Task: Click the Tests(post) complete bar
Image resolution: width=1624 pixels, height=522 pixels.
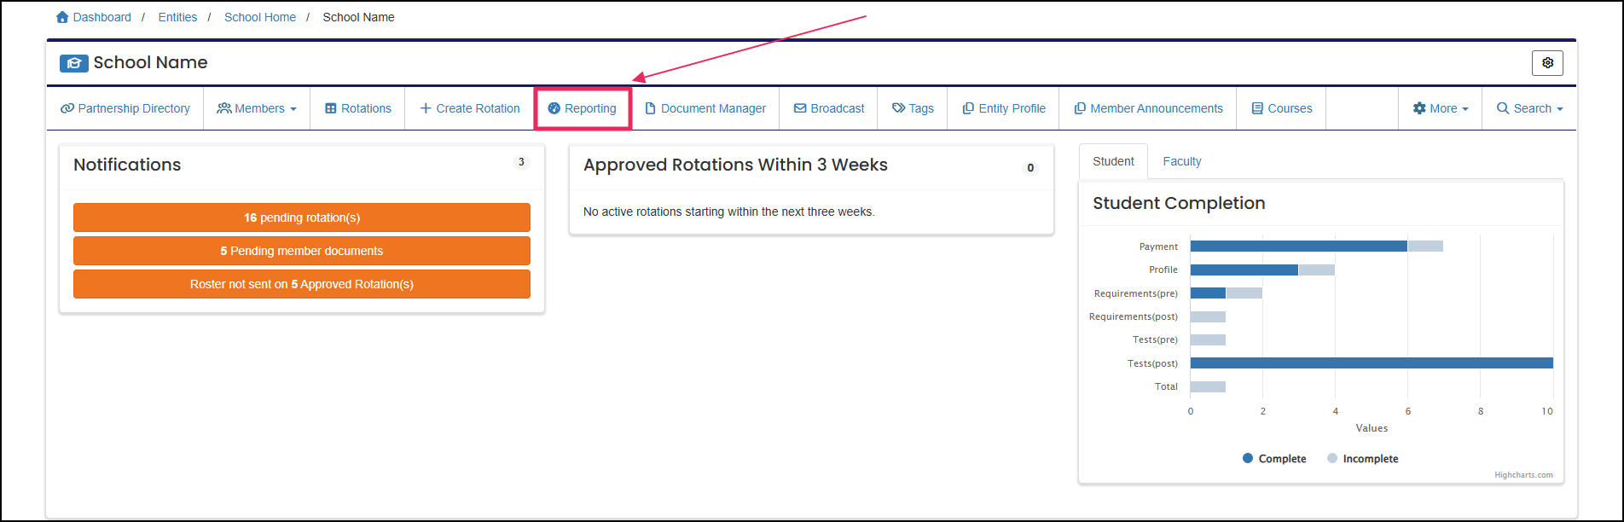Action: pyautogui.click(x=1372, y=363)
